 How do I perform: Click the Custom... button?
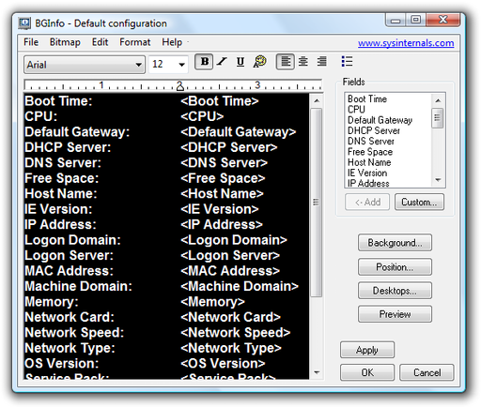tap(419, 202)
